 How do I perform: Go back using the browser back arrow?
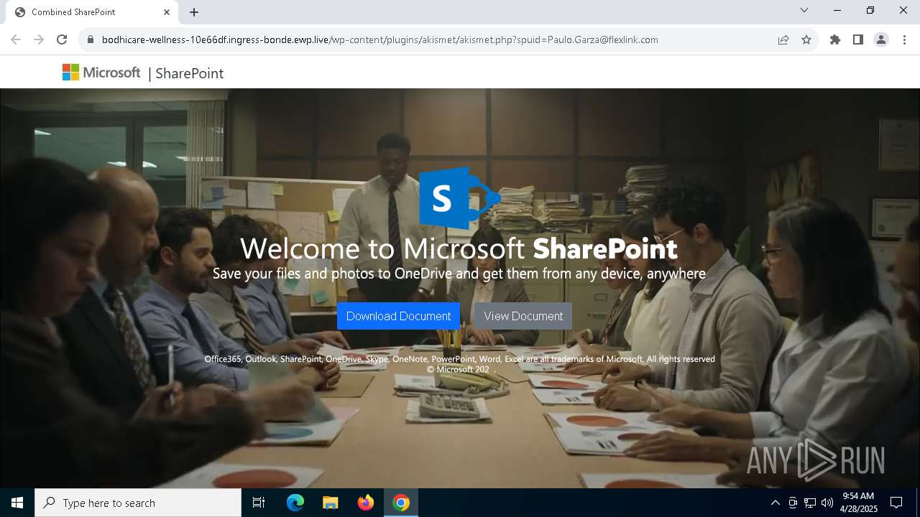16,39
